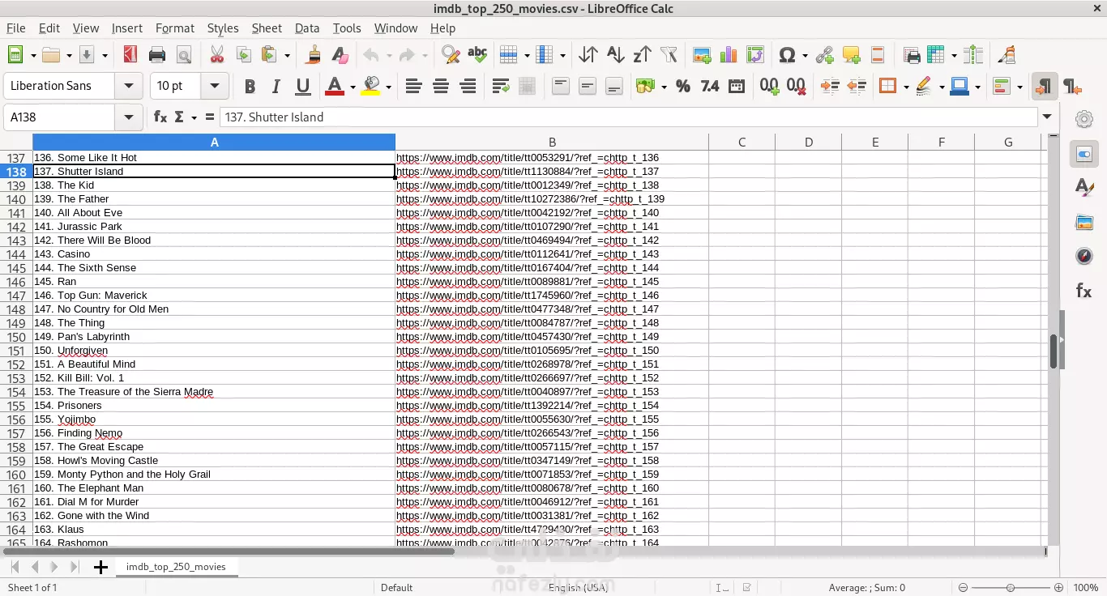Open sidebar settings gear icon
This screenshot has width=1107, height=596.
(1084, 120)
